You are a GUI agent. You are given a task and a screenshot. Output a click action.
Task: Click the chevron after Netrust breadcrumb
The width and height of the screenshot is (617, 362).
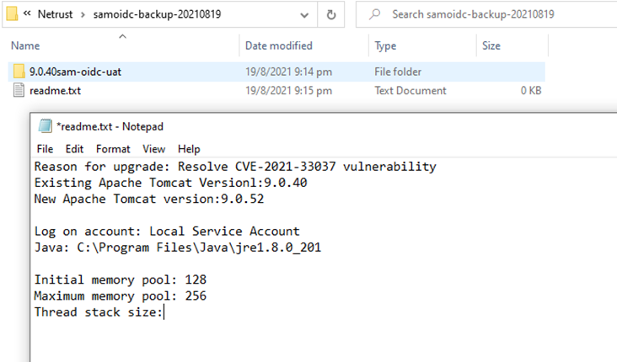[83, 15]
